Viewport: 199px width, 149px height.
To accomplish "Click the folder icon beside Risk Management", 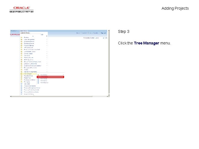I will coord(22,44).
